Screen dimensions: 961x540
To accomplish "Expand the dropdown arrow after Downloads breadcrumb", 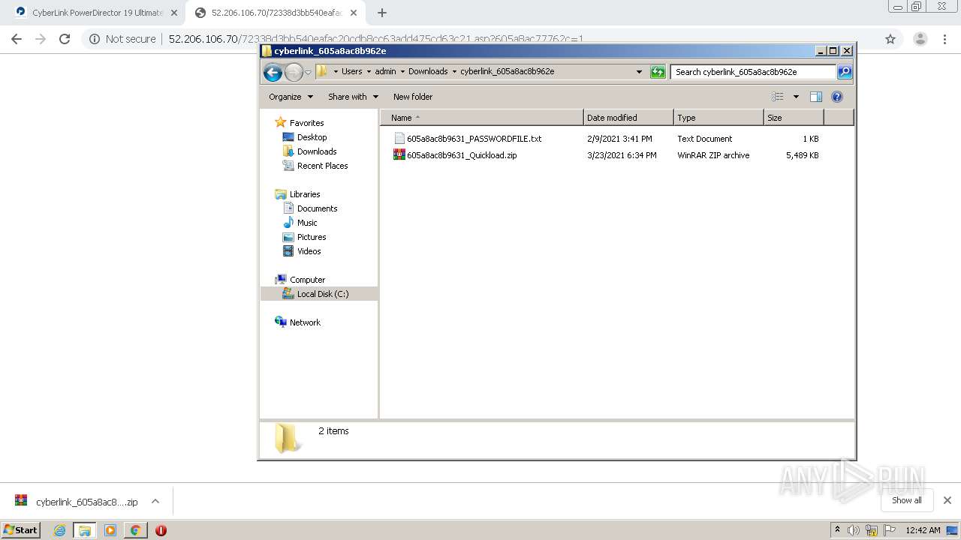I will [x=454, y=72].
